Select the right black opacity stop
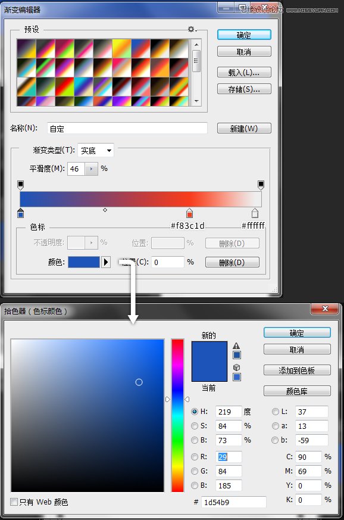 tap(261, 185)
